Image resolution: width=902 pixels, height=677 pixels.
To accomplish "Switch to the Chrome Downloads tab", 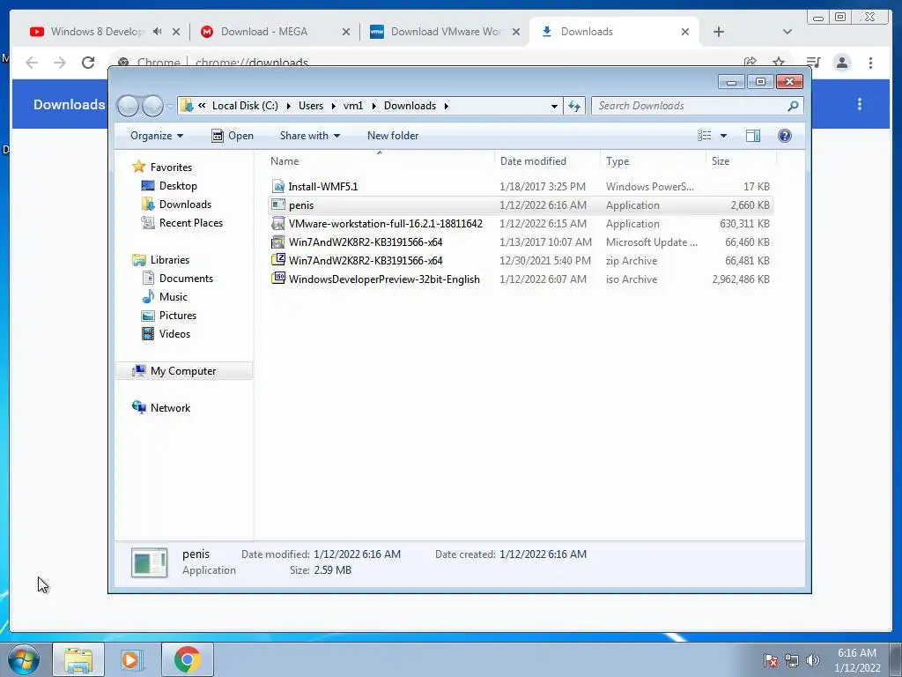I will pos(613,32).
